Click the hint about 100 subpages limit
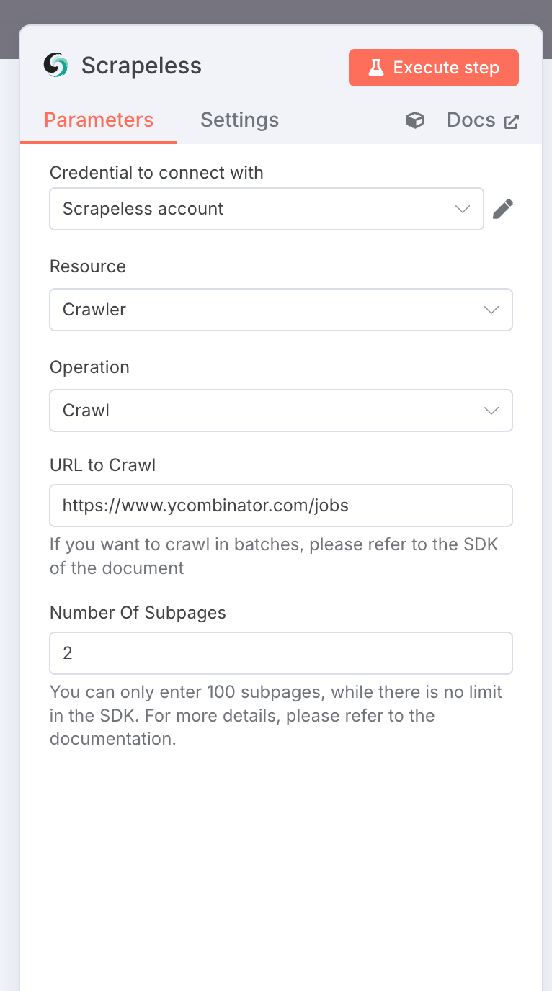Viewport: 552px width, 991px height. (276, 716)
